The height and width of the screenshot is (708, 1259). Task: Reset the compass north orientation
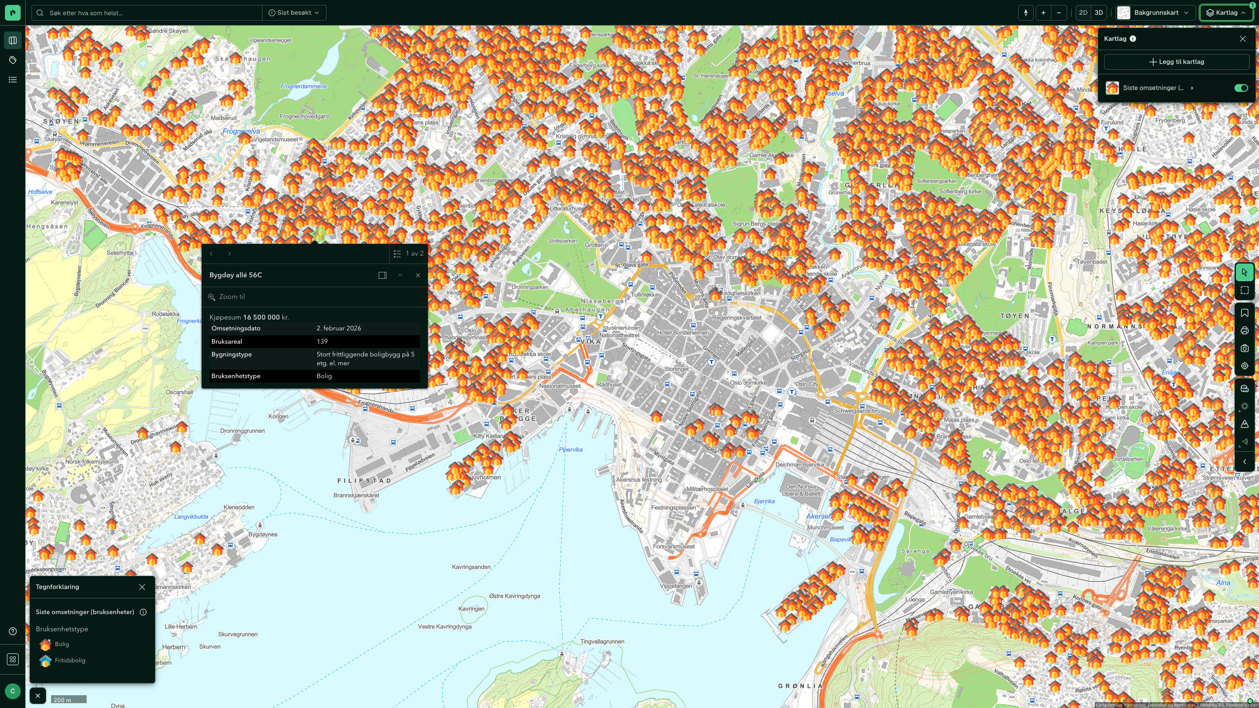[x=1025, y=13]
